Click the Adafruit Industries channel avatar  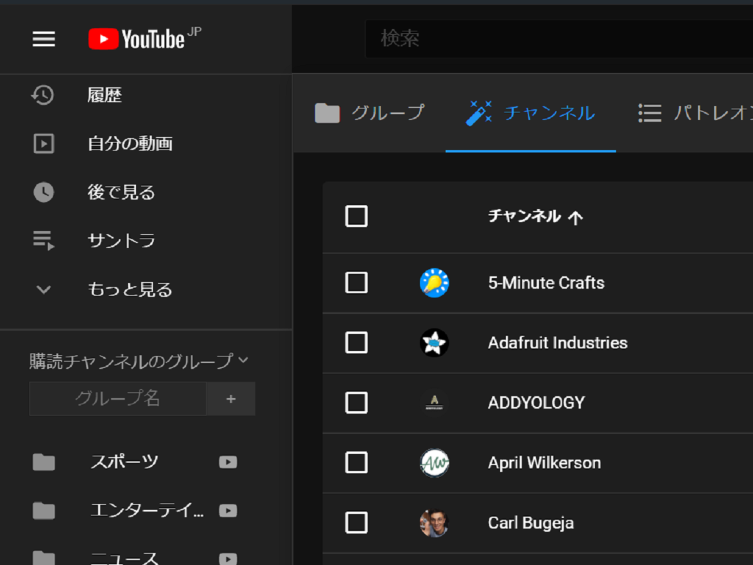point(434,343)
